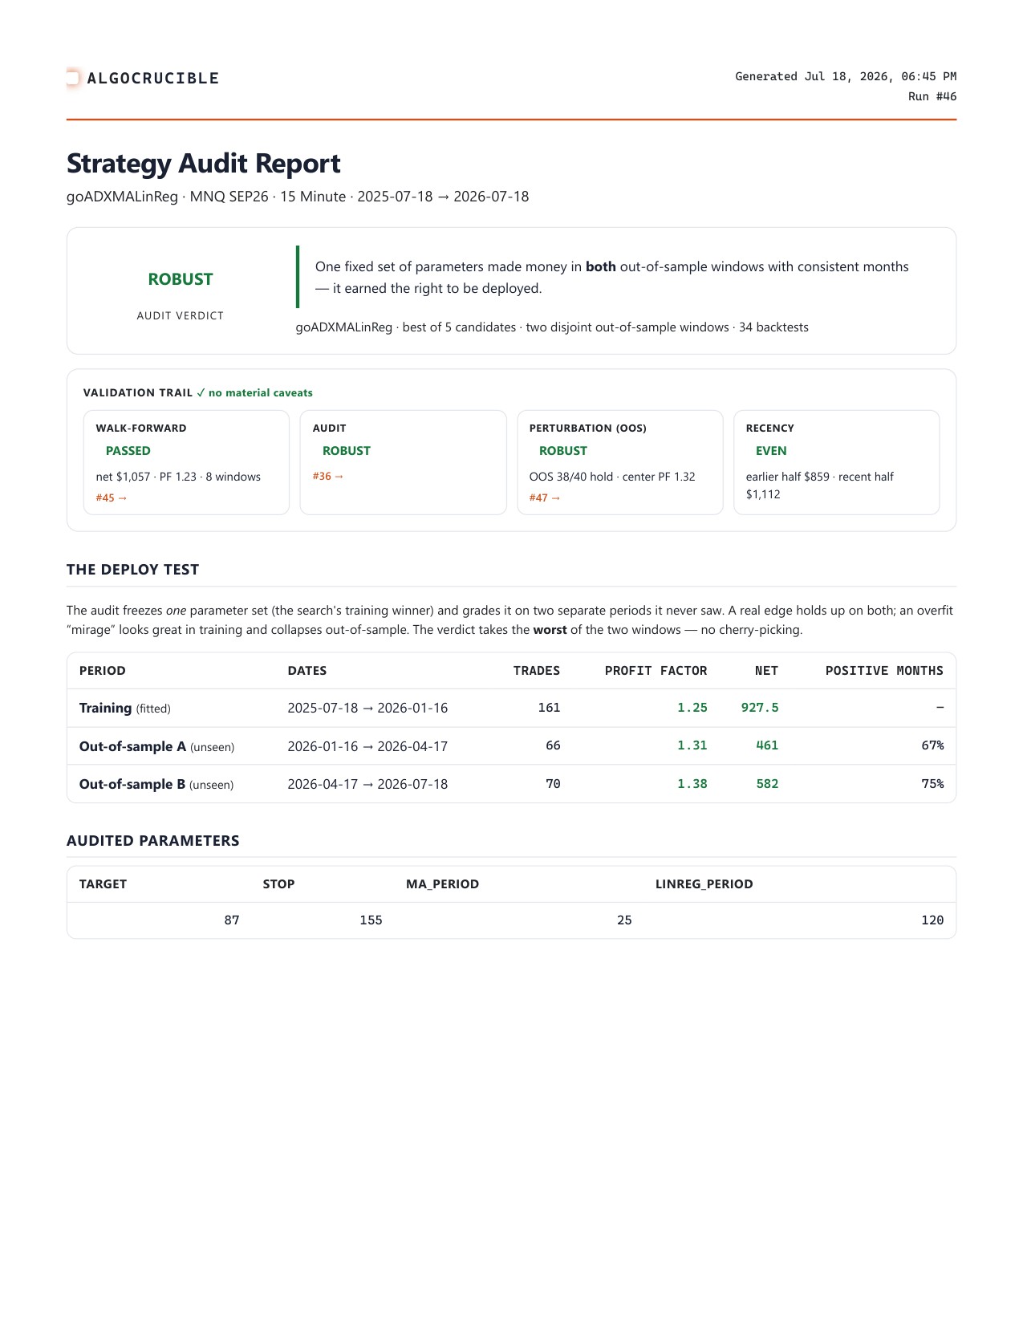Click the Run #46 label
This screenshot has width=1023, height=1324.
(x=932, y=96)
